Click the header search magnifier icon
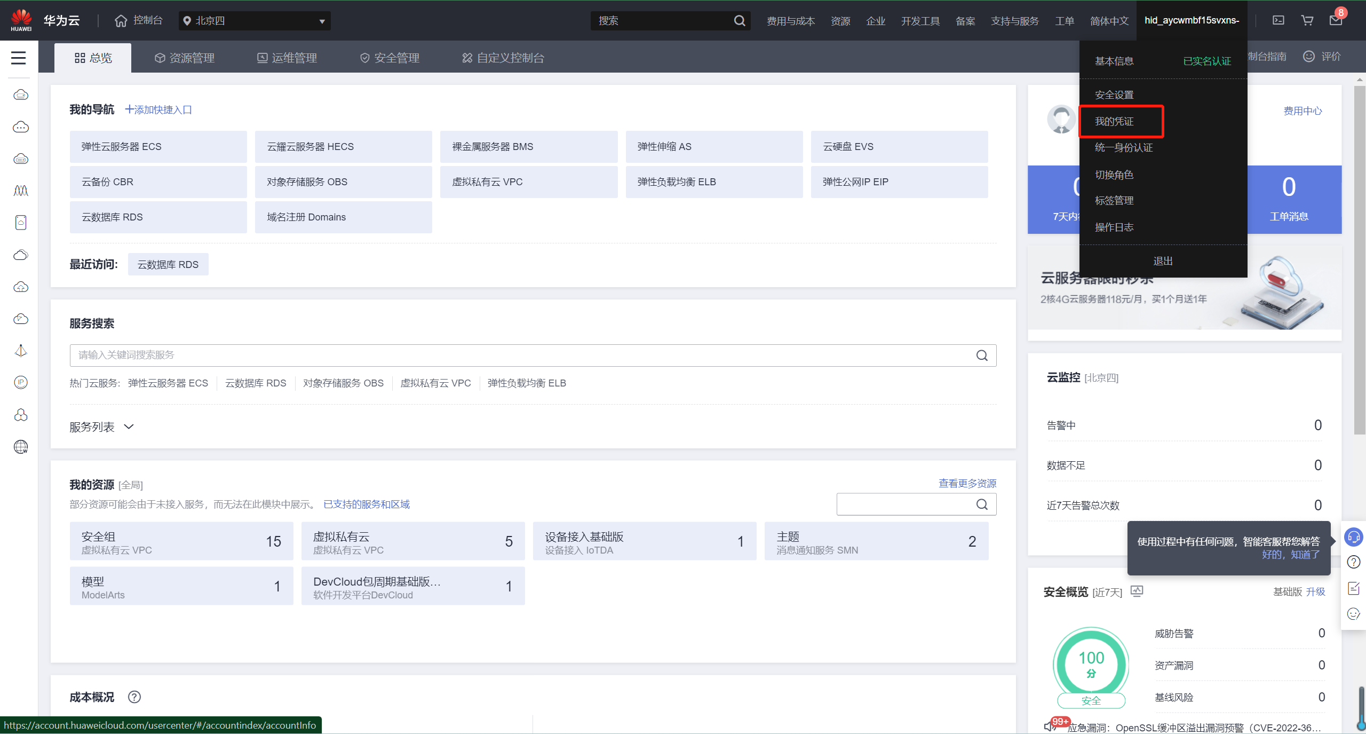 [739, 21]
